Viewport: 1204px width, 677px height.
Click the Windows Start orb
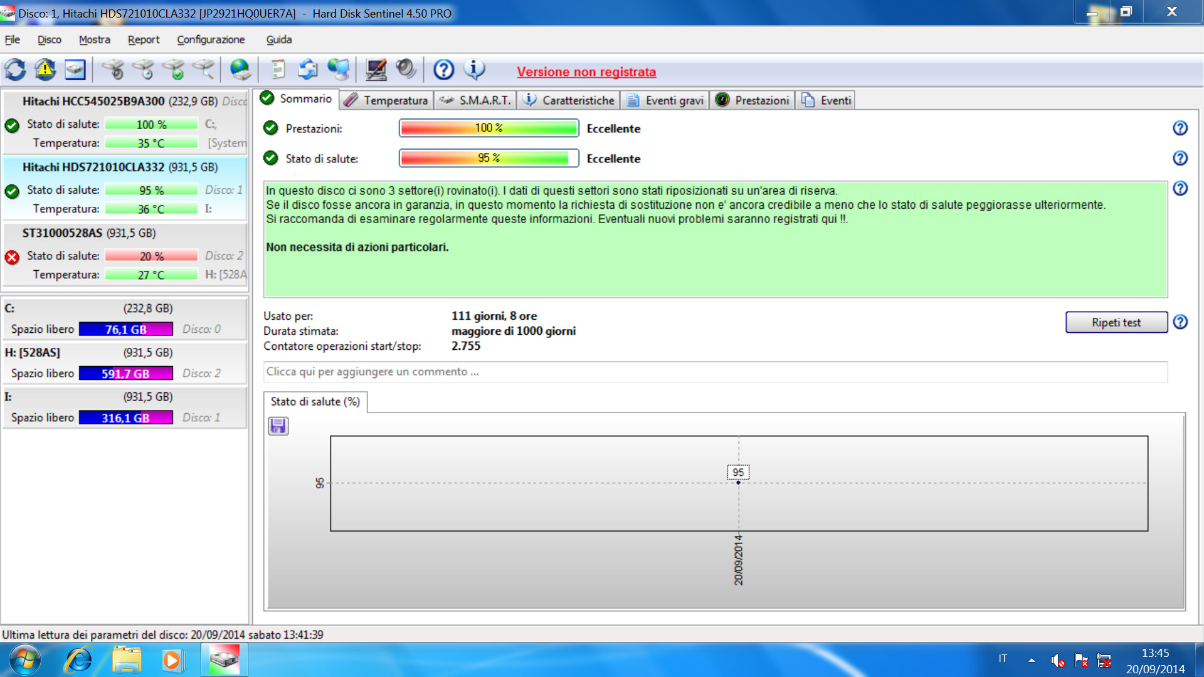coord(25,660)
